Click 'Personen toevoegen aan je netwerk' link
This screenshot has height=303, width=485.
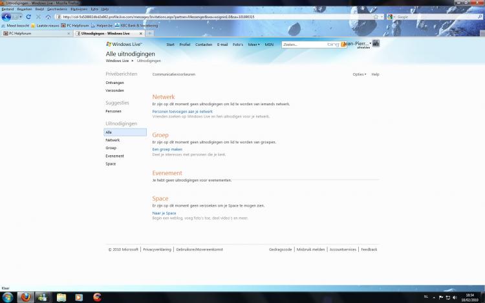click(182, 112)
